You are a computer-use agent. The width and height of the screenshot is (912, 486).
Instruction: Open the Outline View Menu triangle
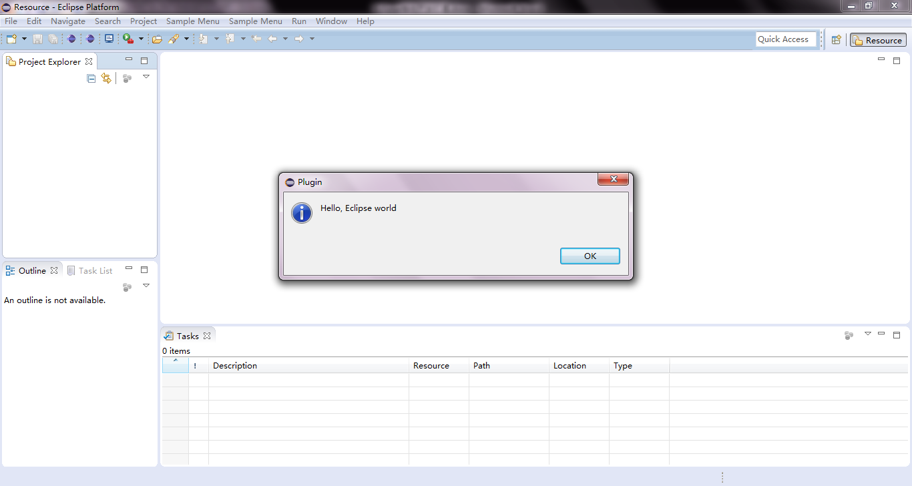[146, 286]
